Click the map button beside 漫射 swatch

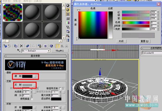click(35, 76)
